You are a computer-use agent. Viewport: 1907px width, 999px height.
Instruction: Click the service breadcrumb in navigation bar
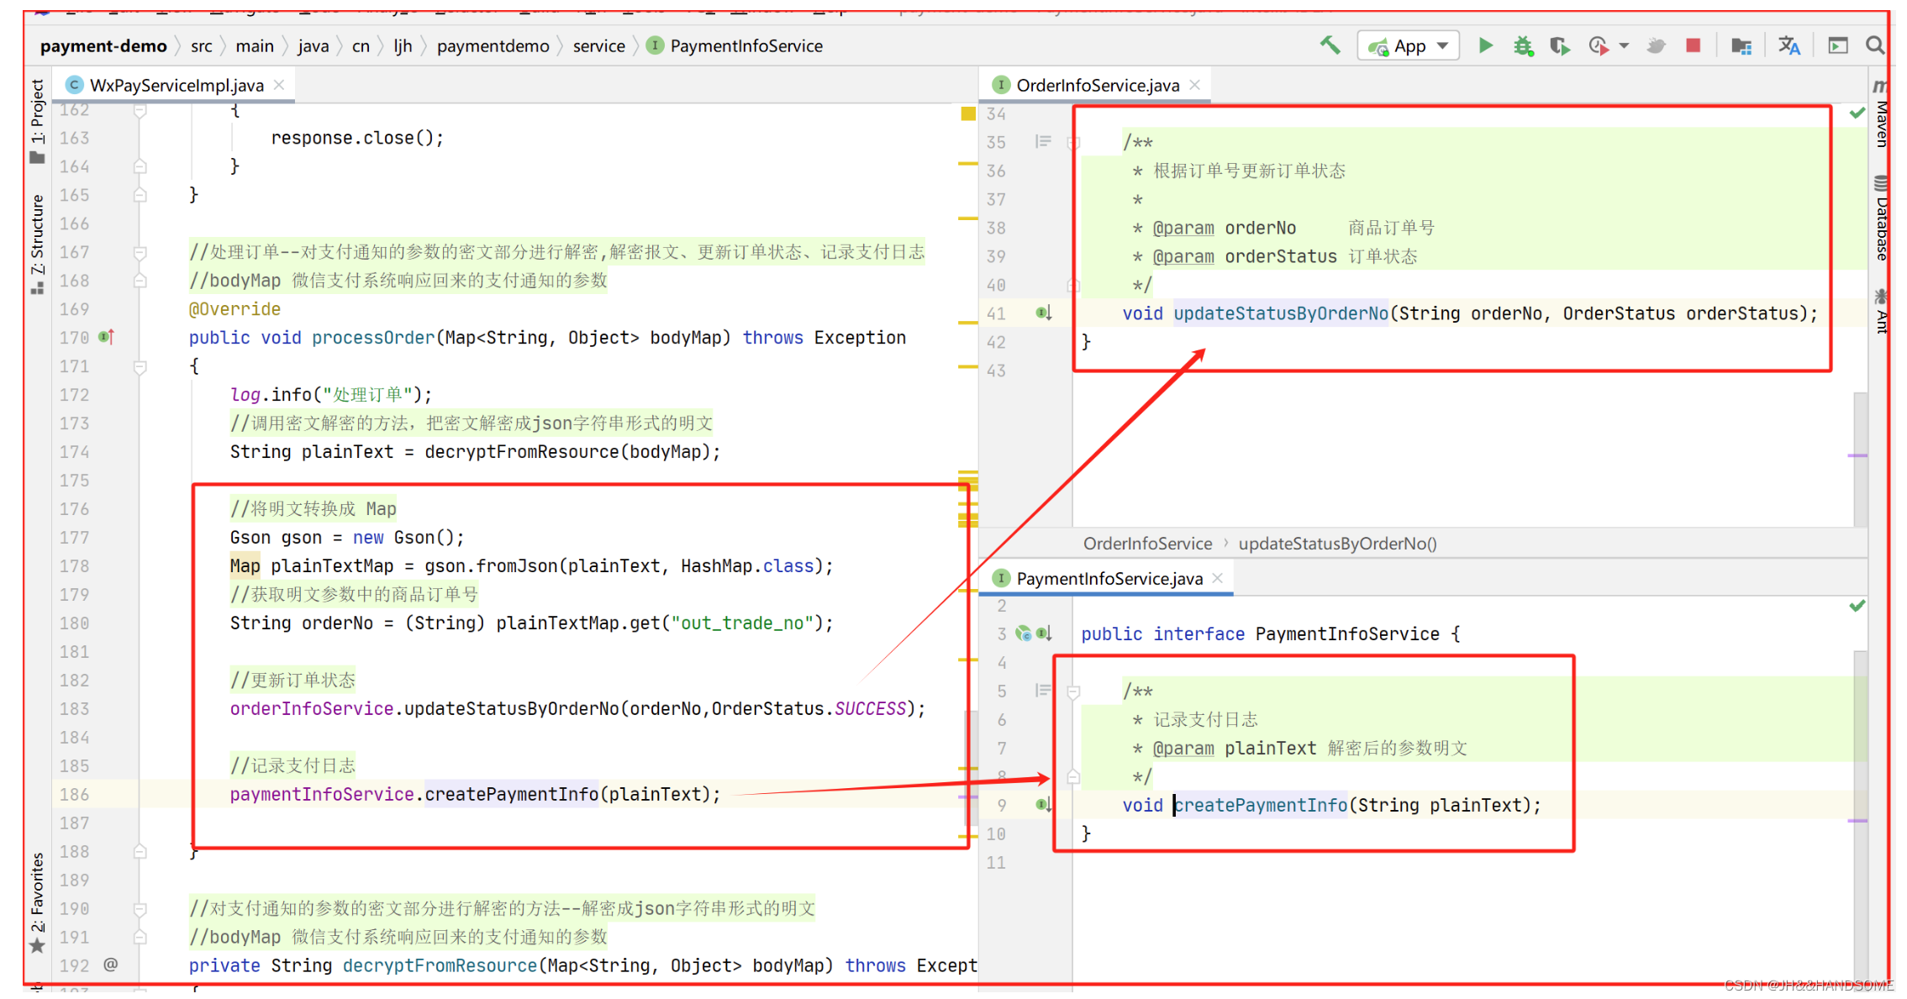(x=598, y=46)
